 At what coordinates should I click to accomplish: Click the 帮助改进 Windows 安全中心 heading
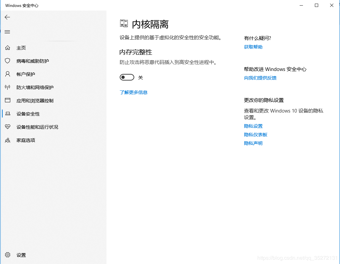275,69
